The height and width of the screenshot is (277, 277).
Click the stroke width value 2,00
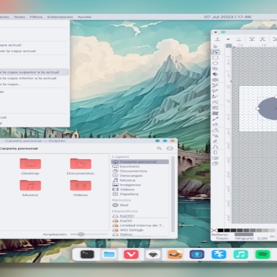pyautogui.click(x=262, y=238)
